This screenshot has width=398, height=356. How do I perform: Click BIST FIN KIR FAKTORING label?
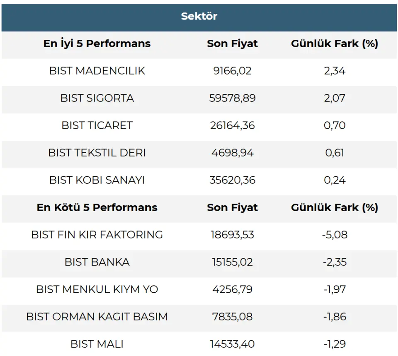pyautogui.click(x=97, y=235)
